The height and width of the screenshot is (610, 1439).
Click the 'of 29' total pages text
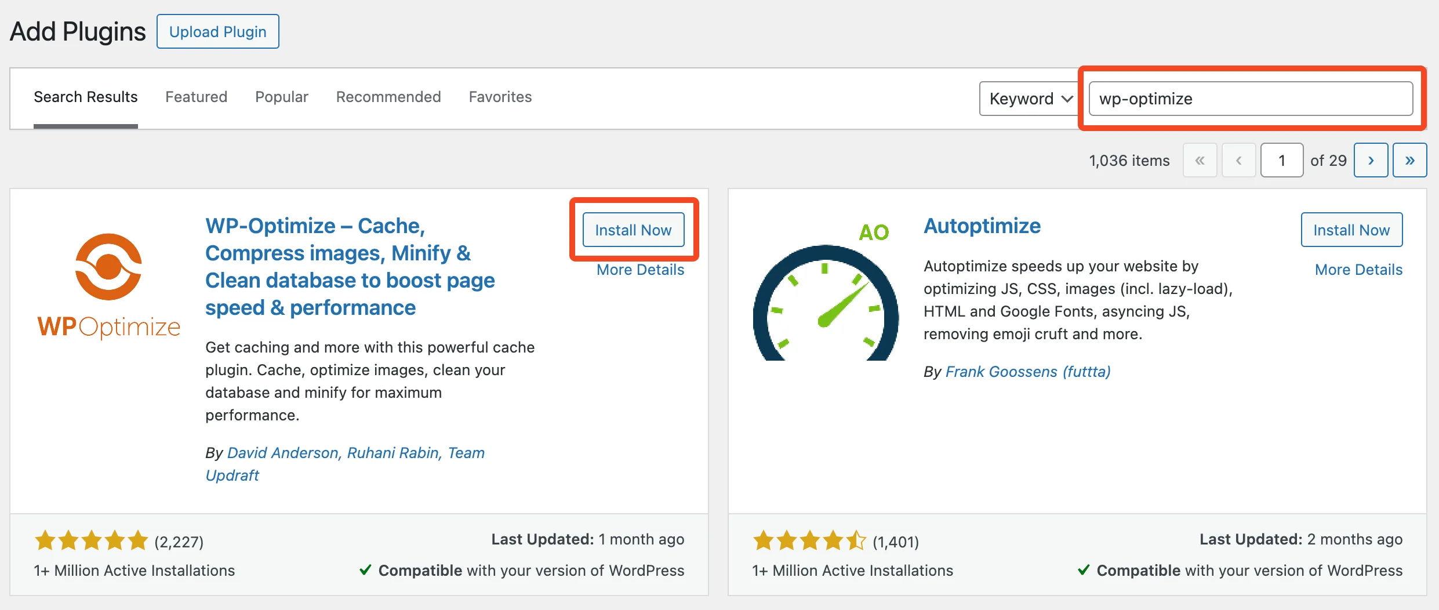pos(1328,161)
